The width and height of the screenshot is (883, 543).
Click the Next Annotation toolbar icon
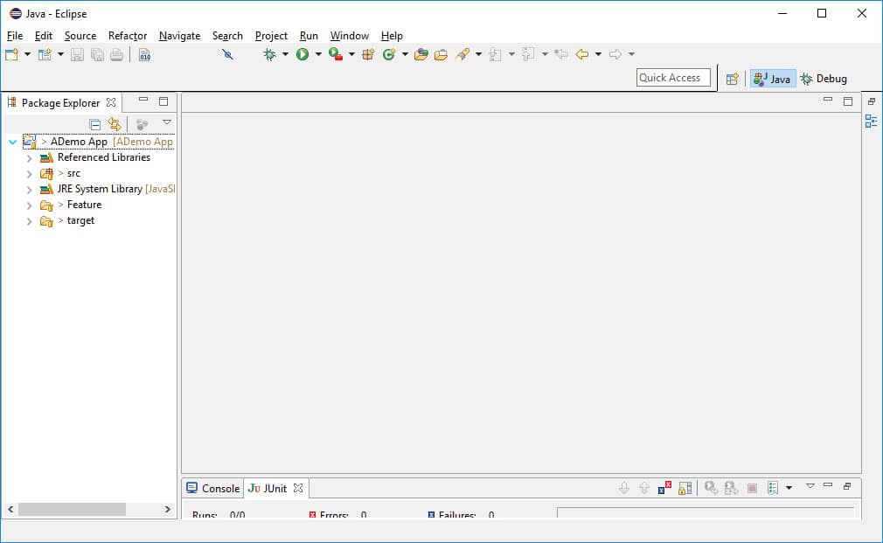point(495,54)
